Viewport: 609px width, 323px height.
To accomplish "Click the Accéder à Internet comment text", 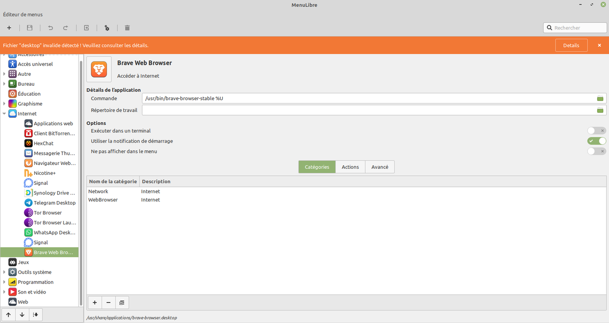I will 138,76.
